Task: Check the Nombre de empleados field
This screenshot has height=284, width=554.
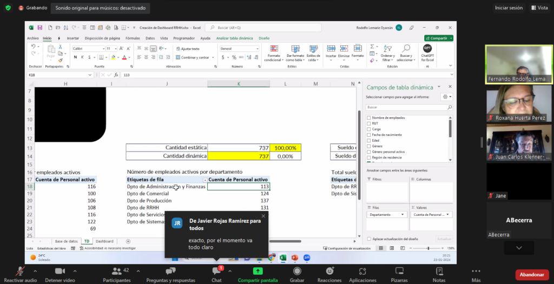Action: (x=369, y=117)
